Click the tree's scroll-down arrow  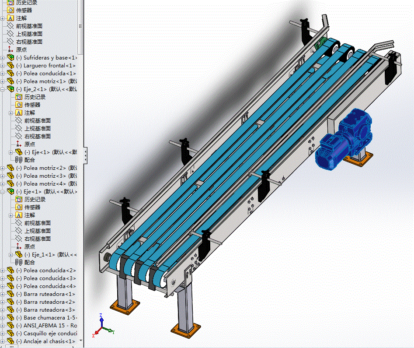[x=81, y=341]
